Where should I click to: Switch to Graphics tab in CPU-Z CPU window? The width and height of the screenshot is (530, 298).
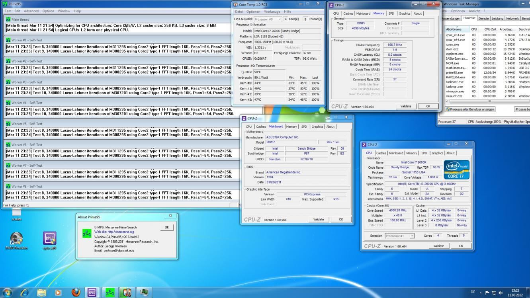point(437,153)
